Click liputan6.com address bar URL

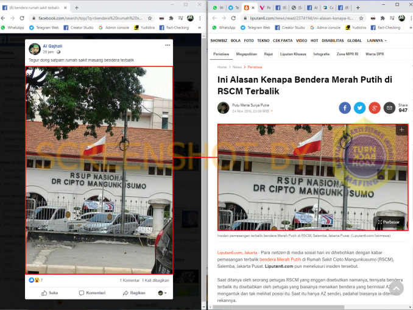302,18
